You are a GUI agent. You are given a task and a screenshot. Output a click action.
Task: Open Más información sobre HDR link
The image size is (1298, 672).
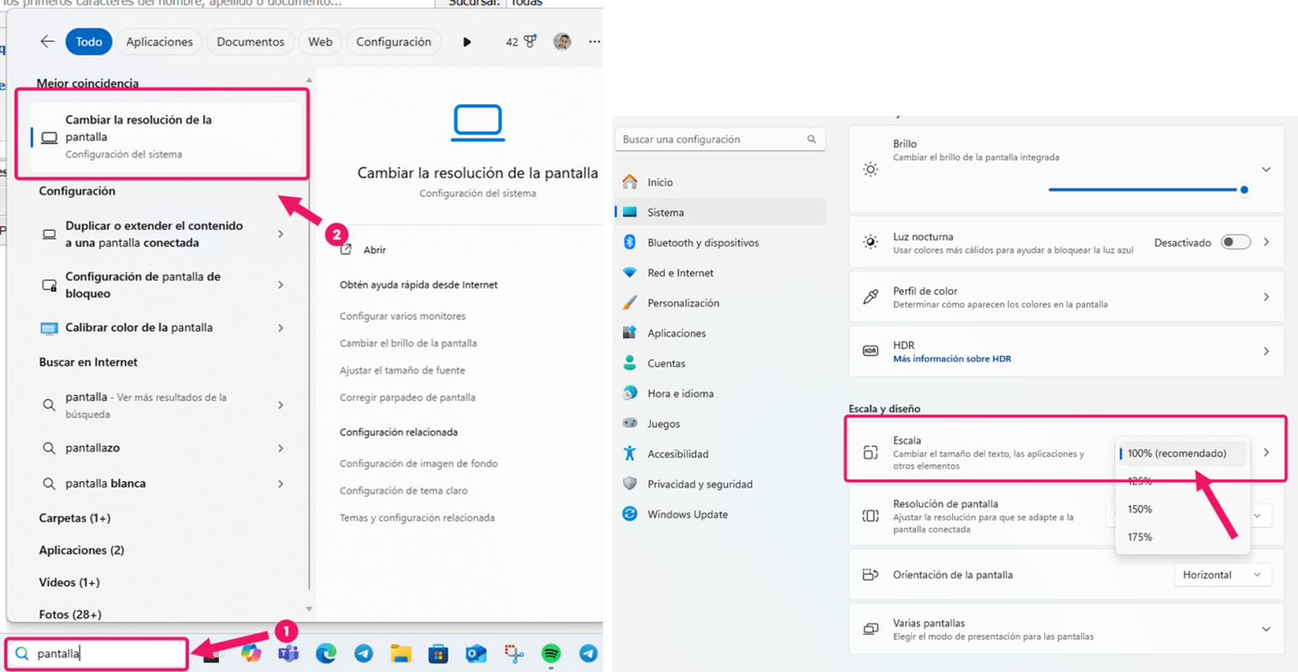pyautogui.click(x=951, y=359)
